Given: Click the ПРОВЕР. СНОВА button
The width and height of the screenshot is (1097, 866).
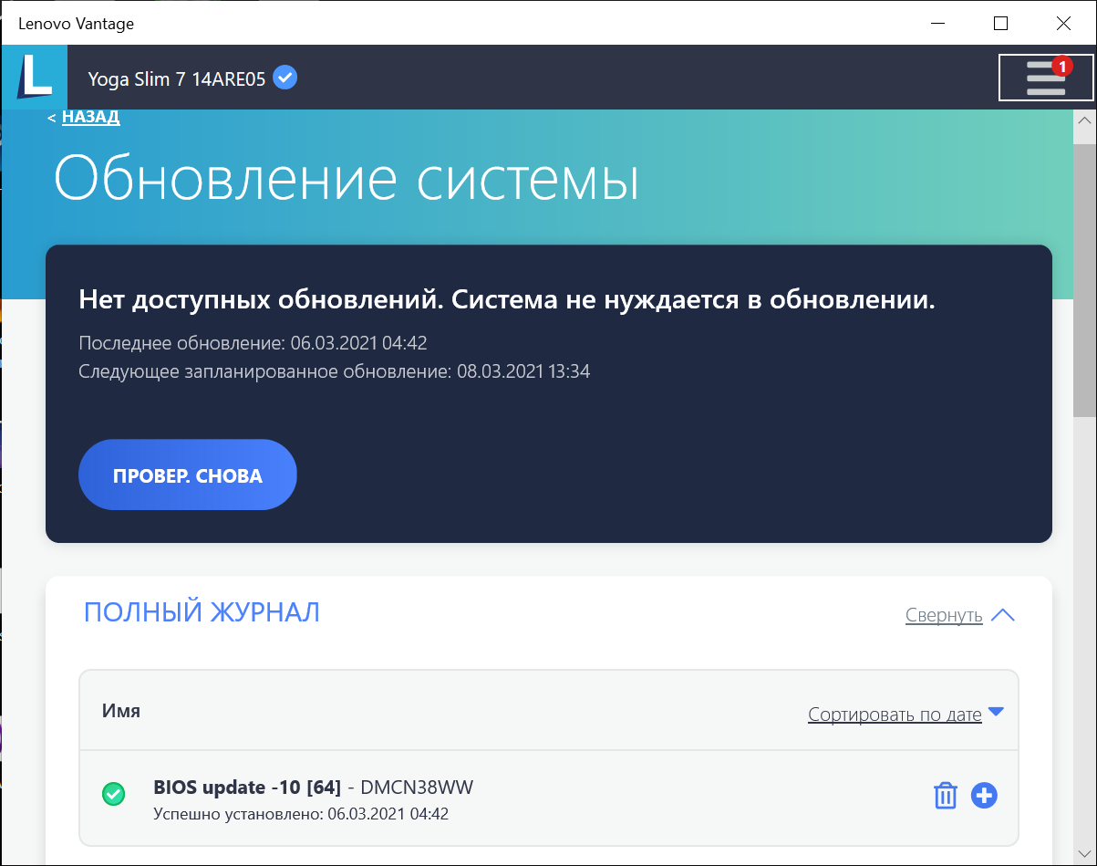Looking at the screenshot, I should coord(188,475).
